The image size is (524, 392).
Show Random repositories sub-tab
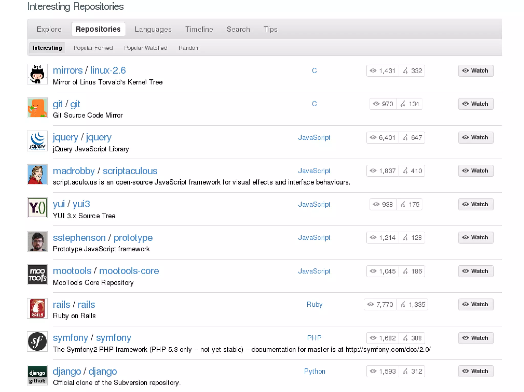[189, 48]
